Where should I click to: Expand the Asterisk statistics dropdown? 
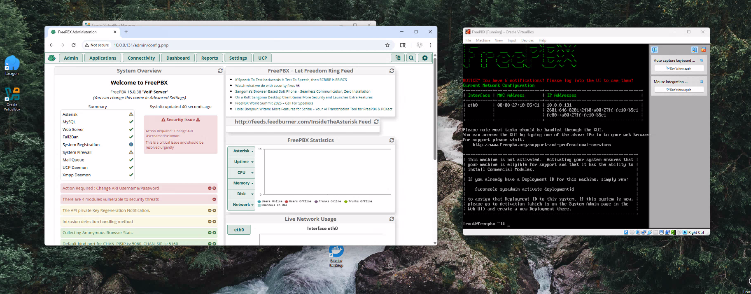[243, 151]
